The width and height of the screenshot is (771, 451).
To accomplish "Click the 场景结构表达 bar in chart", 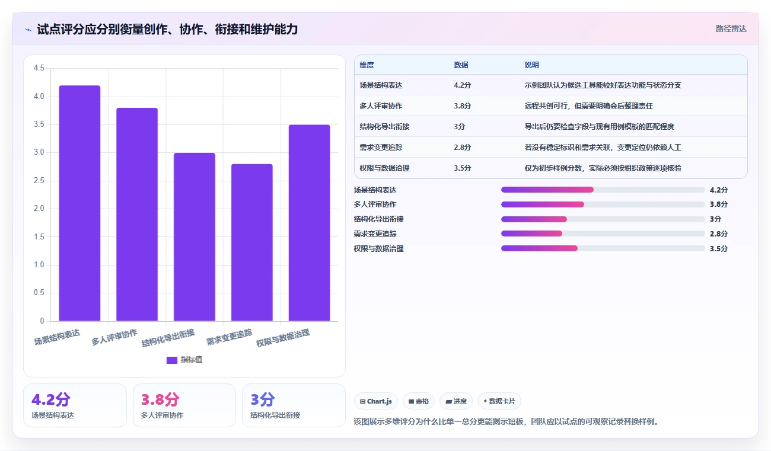I will click(x=79, y=203).
